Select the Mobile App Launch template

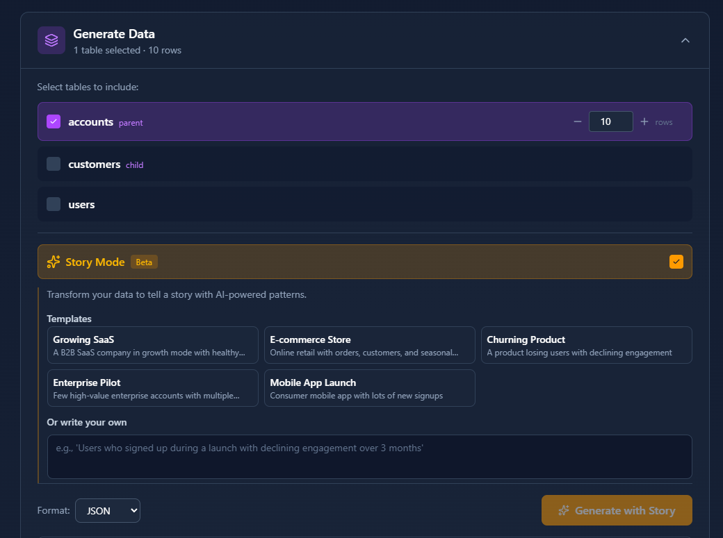369,388
